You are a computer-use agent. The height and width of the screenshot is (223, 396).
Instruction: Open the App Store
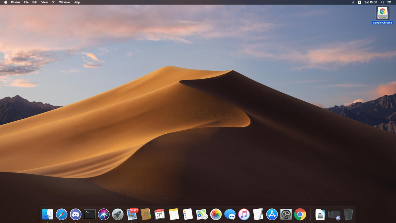(x=272, y=214)
